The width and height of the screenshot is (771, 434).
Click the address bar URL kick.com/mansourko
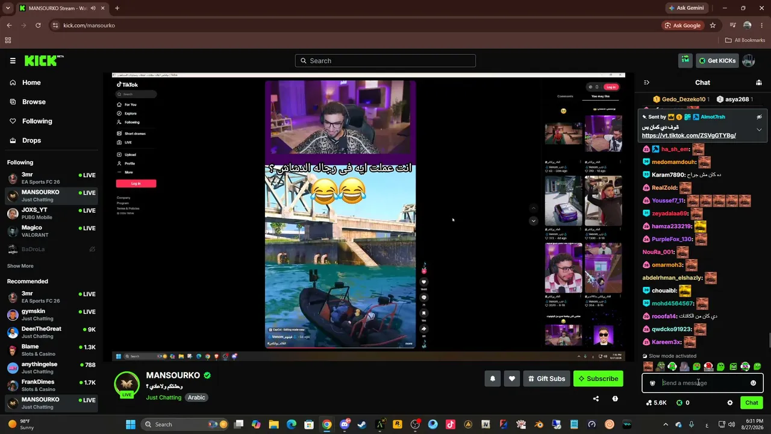pos(89,25)
